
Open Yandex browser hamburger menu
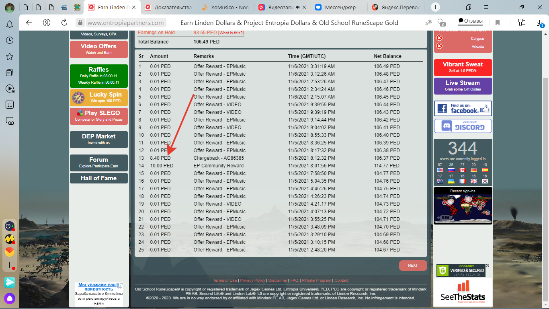click(x=486, y=7)
